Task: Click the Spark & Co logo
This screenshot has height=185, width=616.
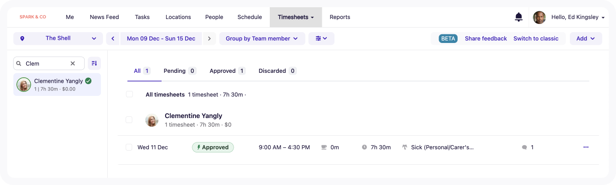Action: click(33, 17)
